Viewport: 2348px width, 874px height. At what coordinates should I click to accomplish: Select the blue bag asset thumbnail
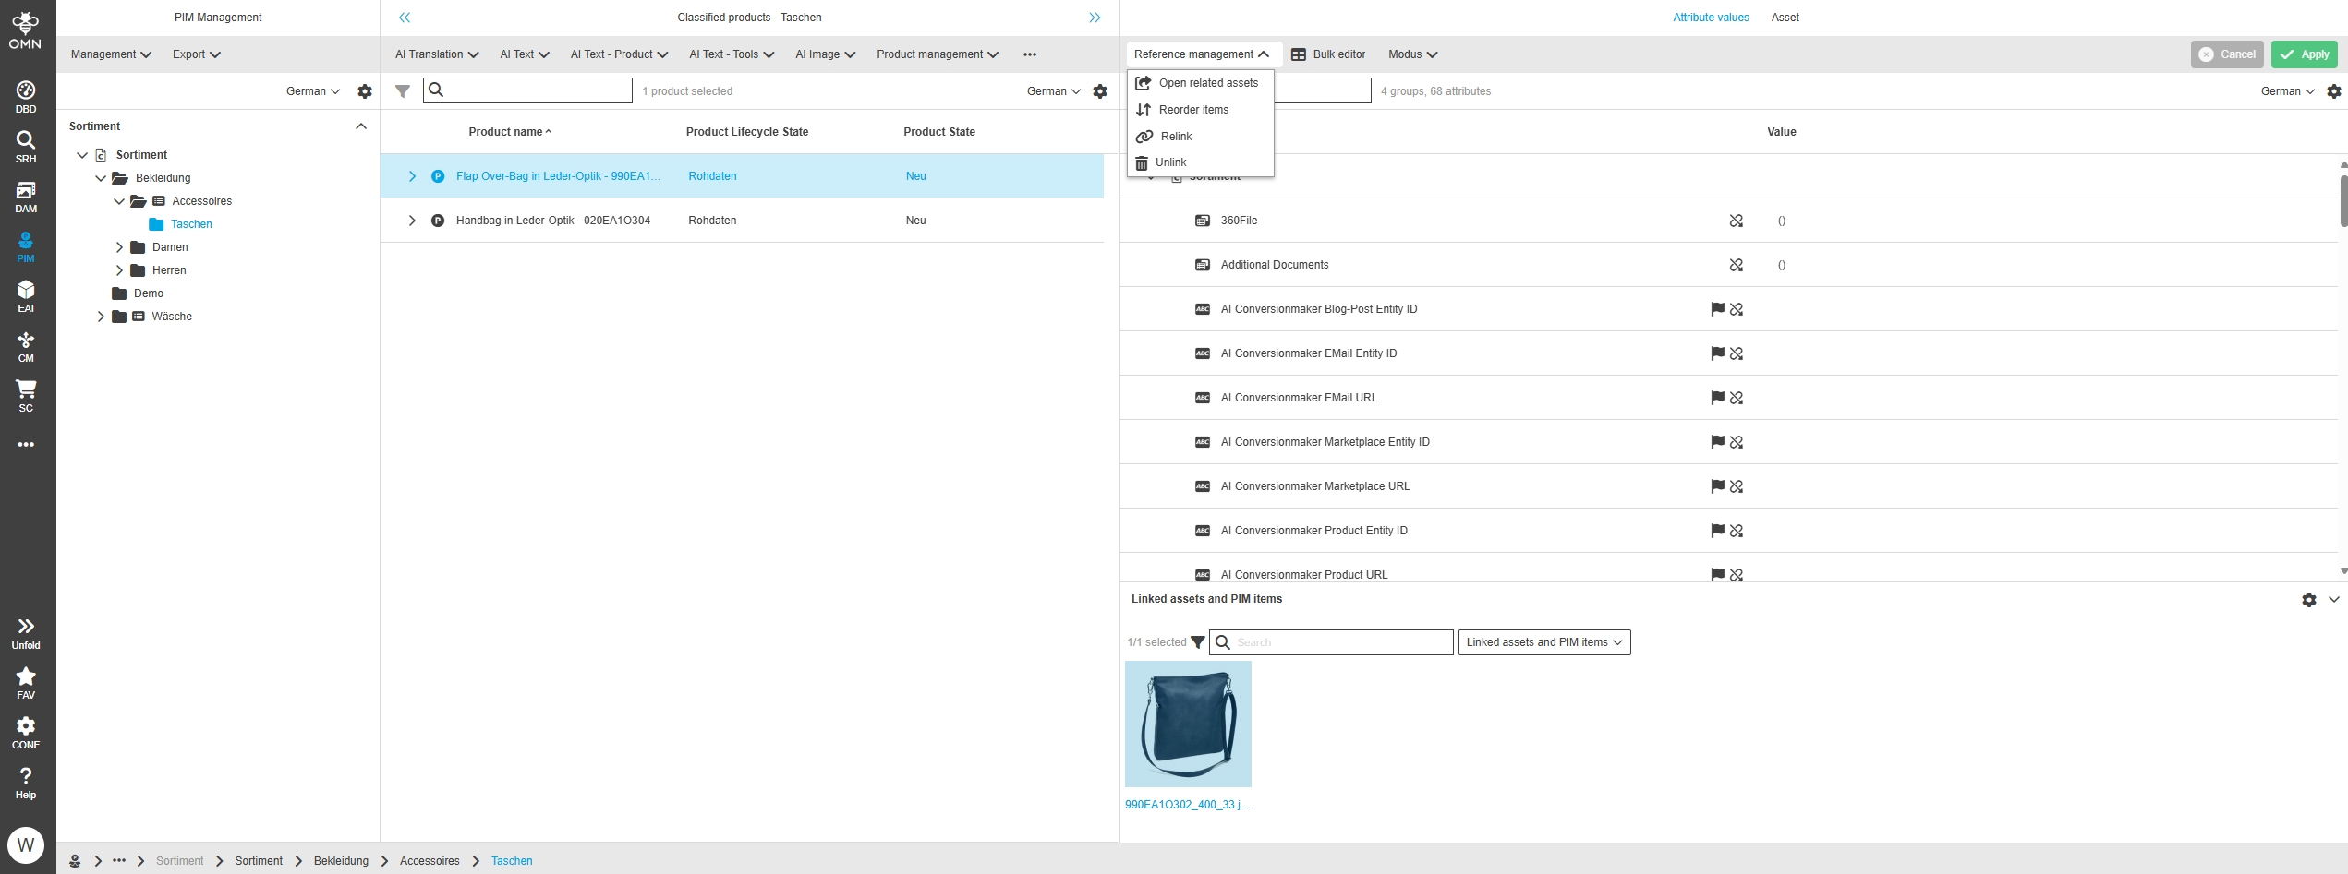pos(1188,724)
